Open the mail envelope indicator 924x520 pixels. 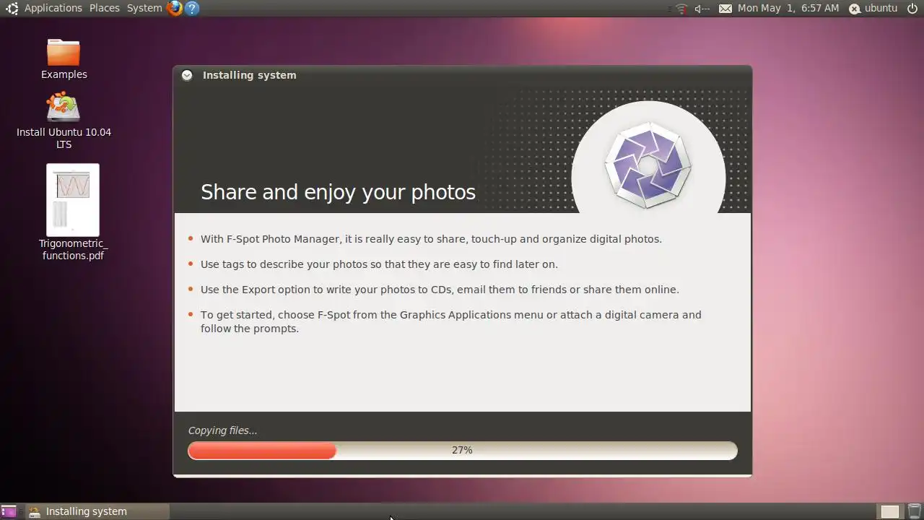coord(725,8)
